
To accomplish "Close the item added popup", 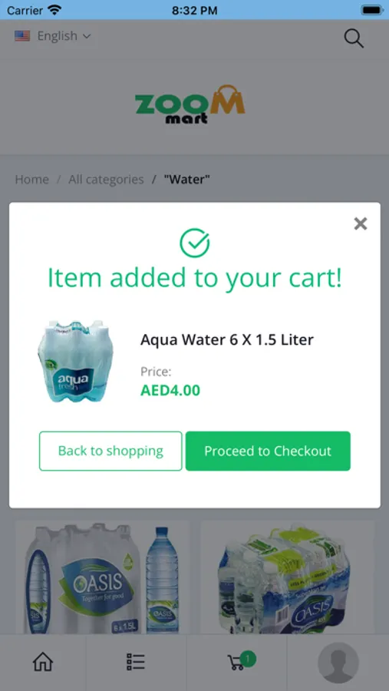I will tap(361, 224).
